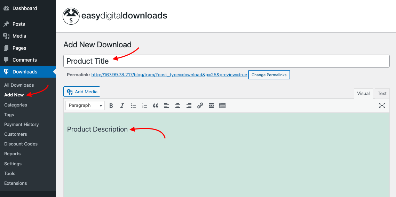
Task: Insert Read More tag
Action: coord(211,105)
